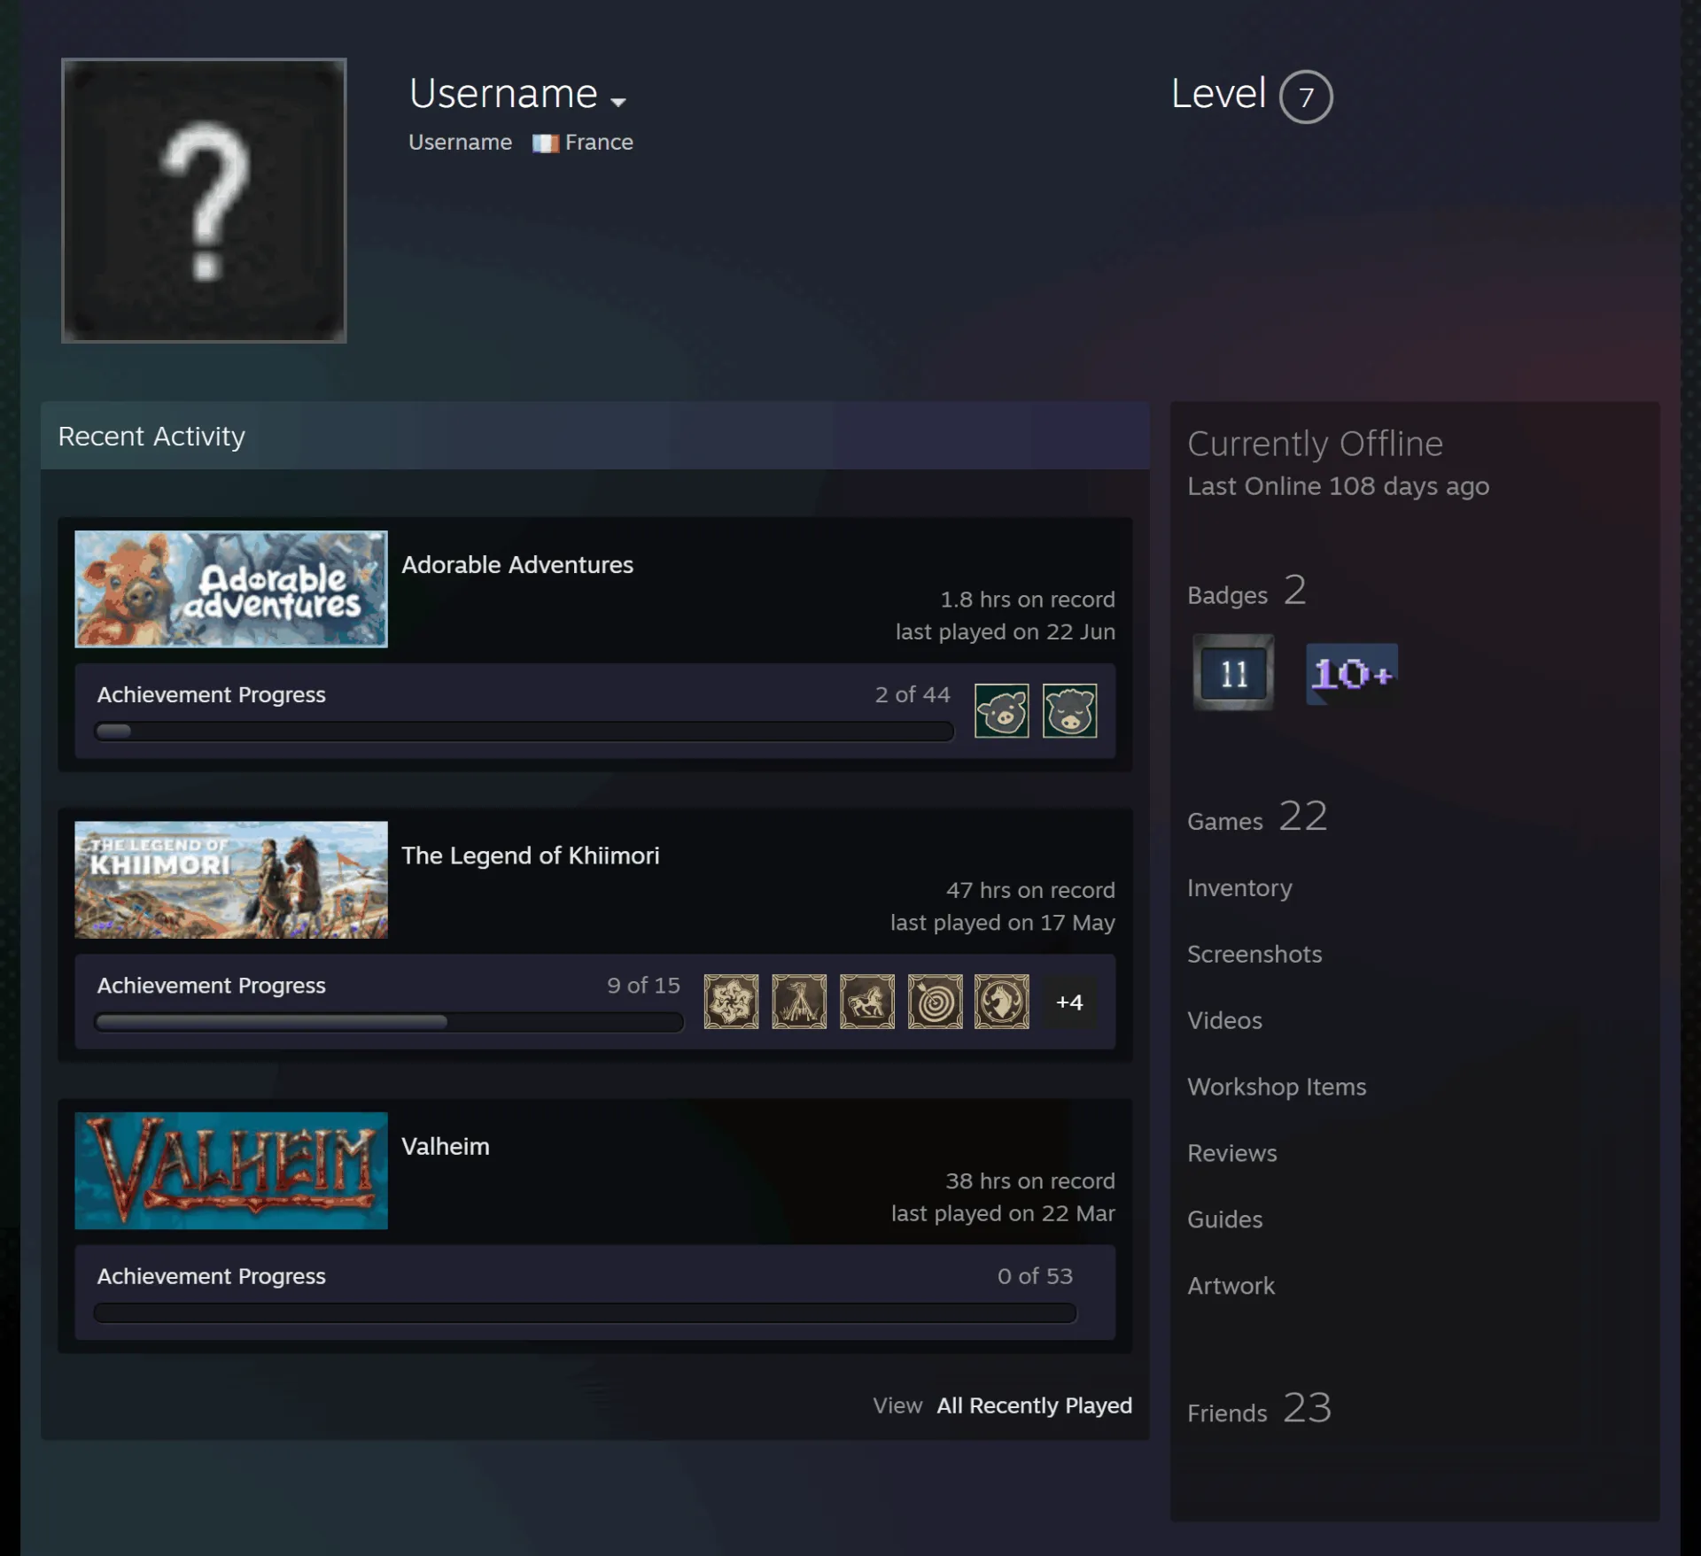Image resolution: width=1701 pixels, height=1556 pixels.
Task: Open the years-of-service 11 badge
Action: [1233, 673]
